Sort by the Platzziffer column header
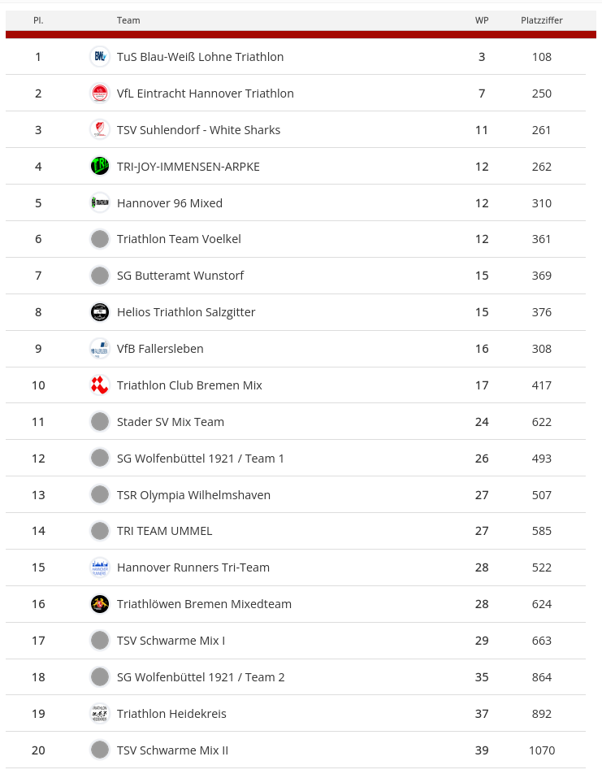Screen dimensions: 602x774 541,20
